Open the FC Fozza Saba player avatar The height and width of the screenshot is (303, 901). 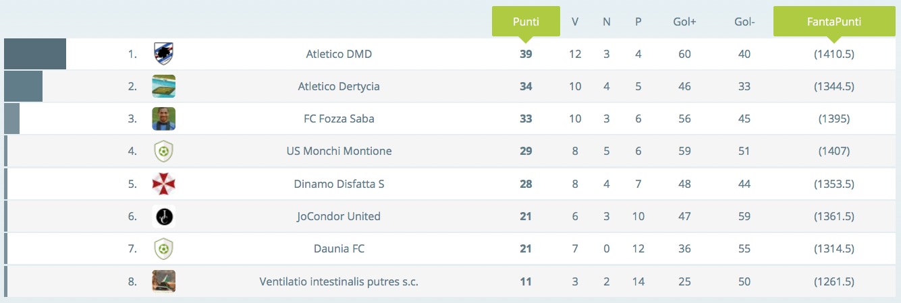click(x=163, y=119)
